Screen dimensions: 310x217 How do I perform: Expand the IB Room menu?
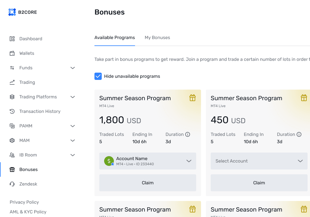73,155
